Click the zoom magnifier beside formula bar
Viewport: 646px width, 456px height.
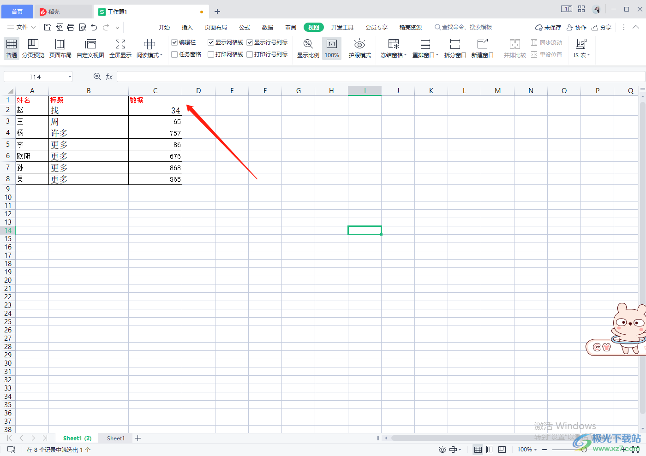pyautogui.click(x=97, y=77)
